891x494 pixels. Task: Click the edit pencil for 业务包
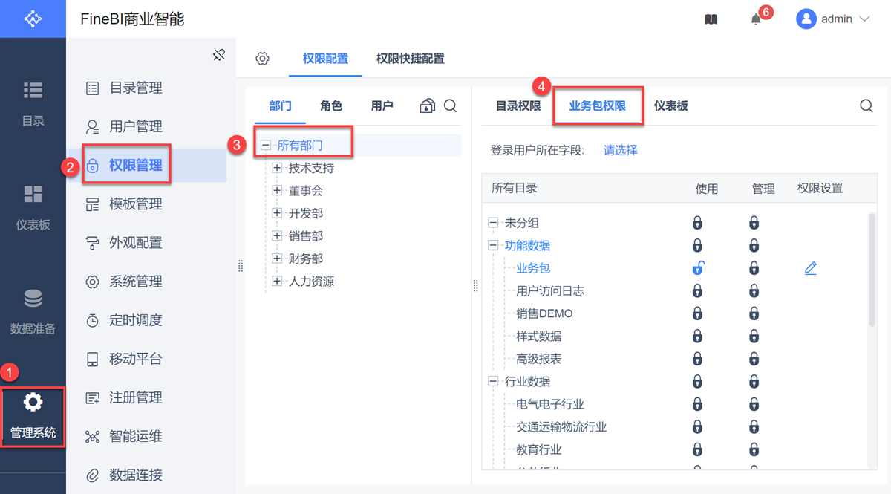pos(810,268)
